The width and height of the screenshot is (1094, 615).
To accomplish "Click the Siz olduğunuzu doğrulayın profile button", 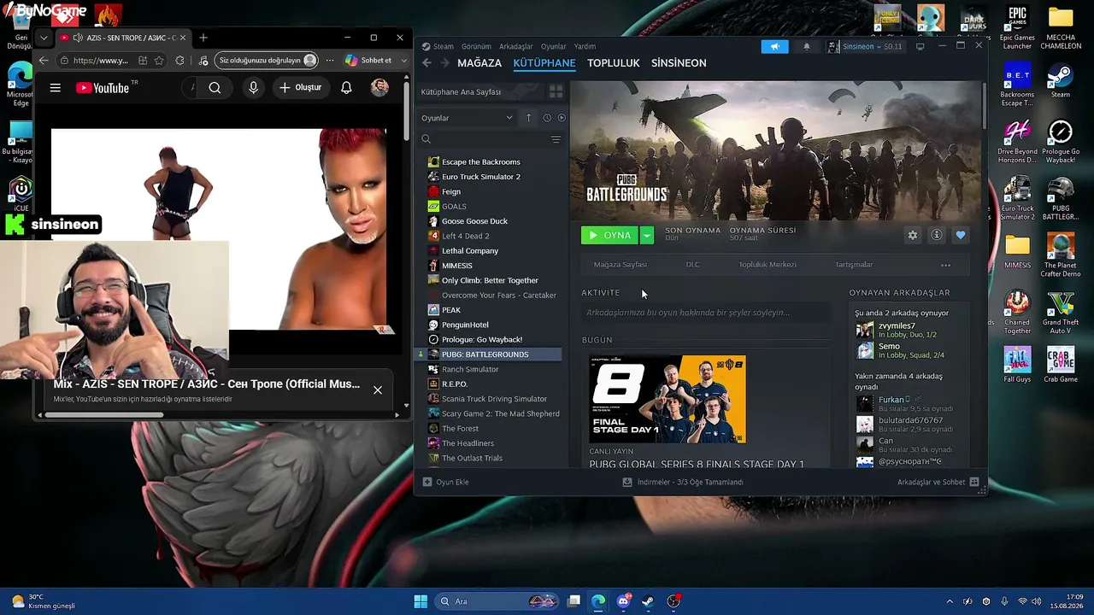I will pos(268,61).
